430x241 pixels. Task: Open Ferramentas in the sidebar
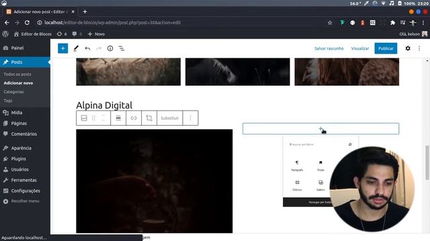pyautogui.click(x=25, y=180)
